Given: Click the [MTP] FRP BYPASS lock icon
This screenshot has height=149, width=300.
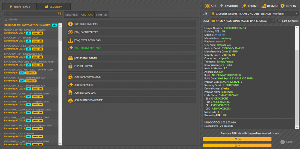Looking at the screenshot, I should [70, 66].
